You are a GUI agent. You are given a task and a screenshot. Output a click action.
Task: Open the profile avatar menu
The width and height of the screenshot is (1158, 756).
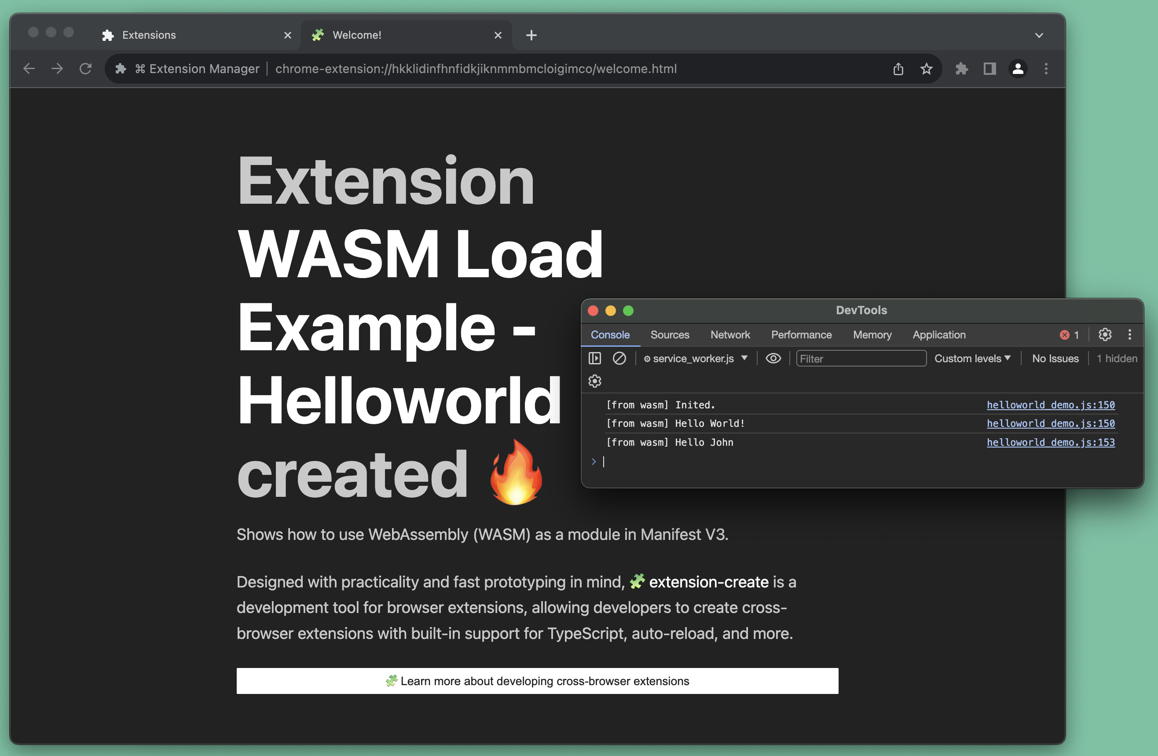1018,69
